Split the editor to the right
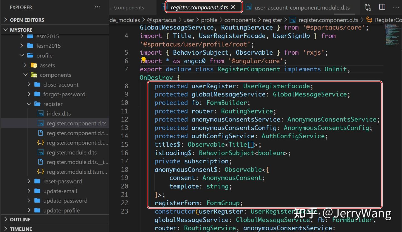Viewport: 402px width, 232px height. (x=382, y=7)
